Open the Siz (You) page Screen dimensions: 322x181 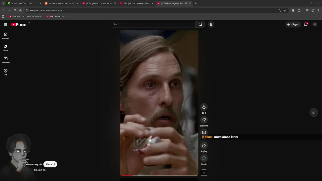(6, 72)
